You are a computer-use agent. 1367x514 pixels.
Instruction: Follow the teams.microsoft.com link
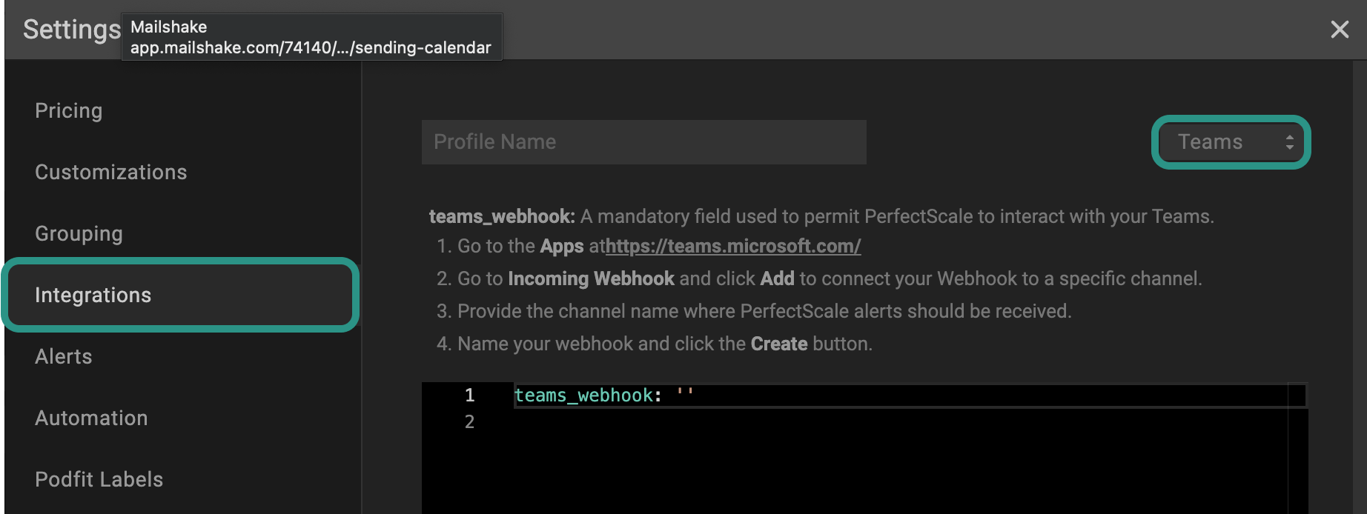[x=733, y=247]
